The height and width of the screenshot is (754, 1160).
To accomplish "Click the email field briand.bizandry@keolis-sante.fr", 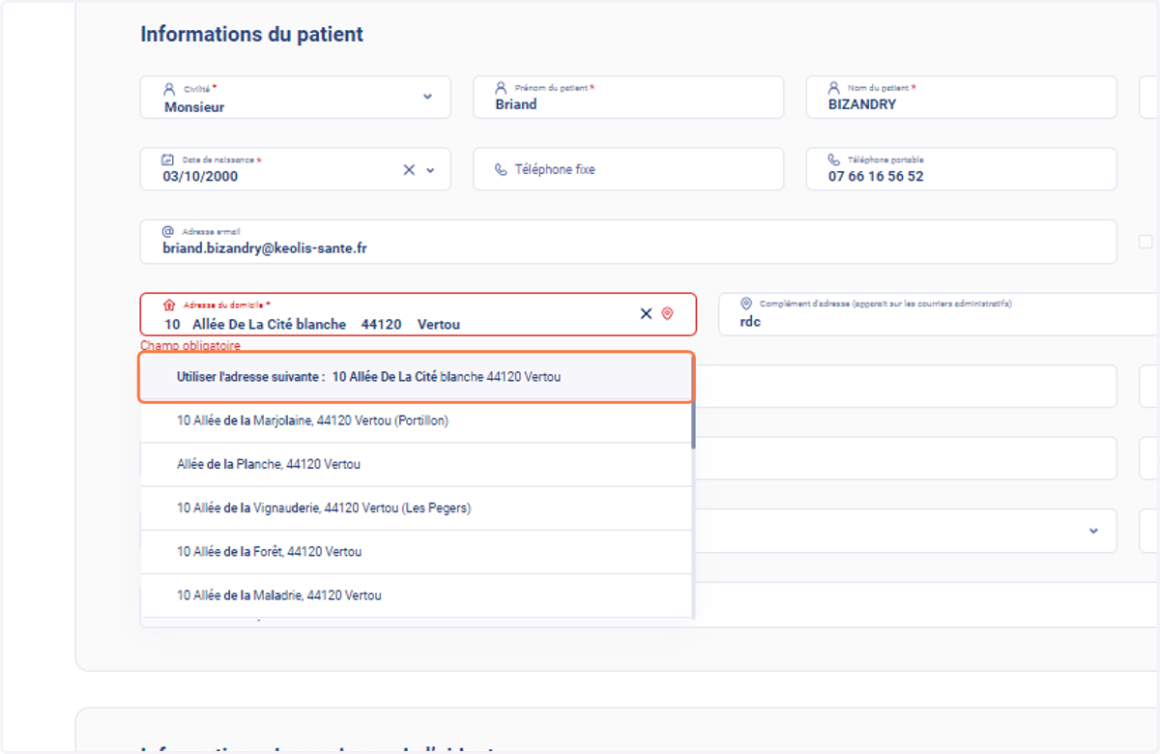I will [628, 242].
